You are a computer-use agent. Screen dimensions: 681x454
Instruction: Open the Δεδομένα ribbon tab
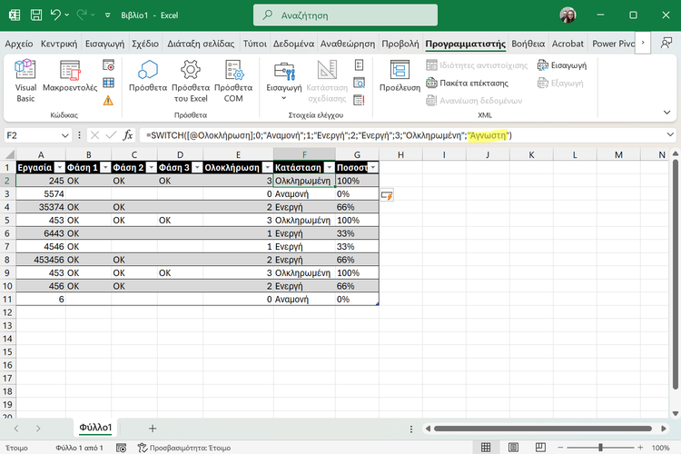click(293, 43)
